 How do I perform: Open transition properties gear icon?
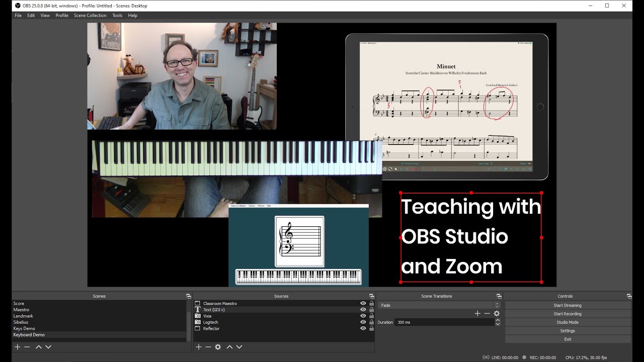coord(497,313)
